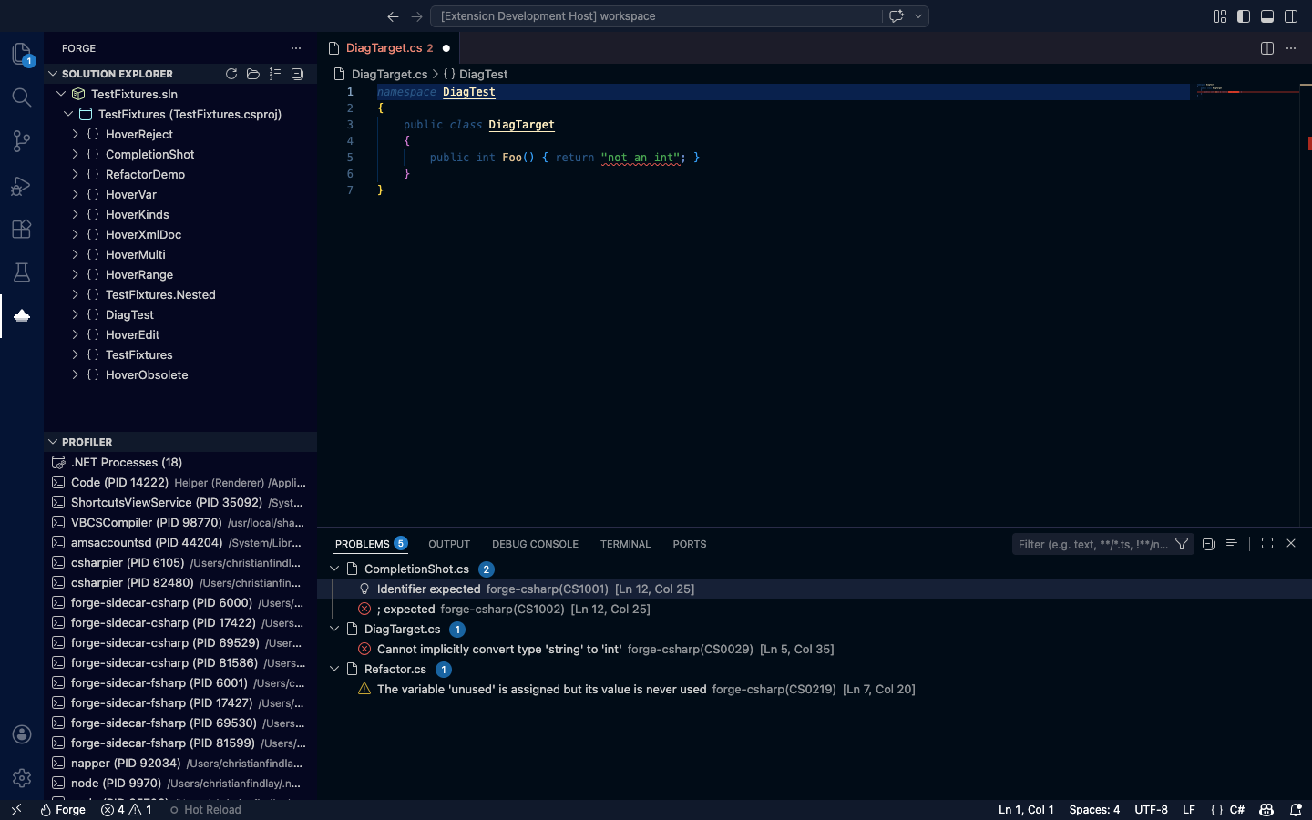Open errors and warnings count in status bar
The image size is (1312, 820).
pyautogui.click(x=127, y=809)
